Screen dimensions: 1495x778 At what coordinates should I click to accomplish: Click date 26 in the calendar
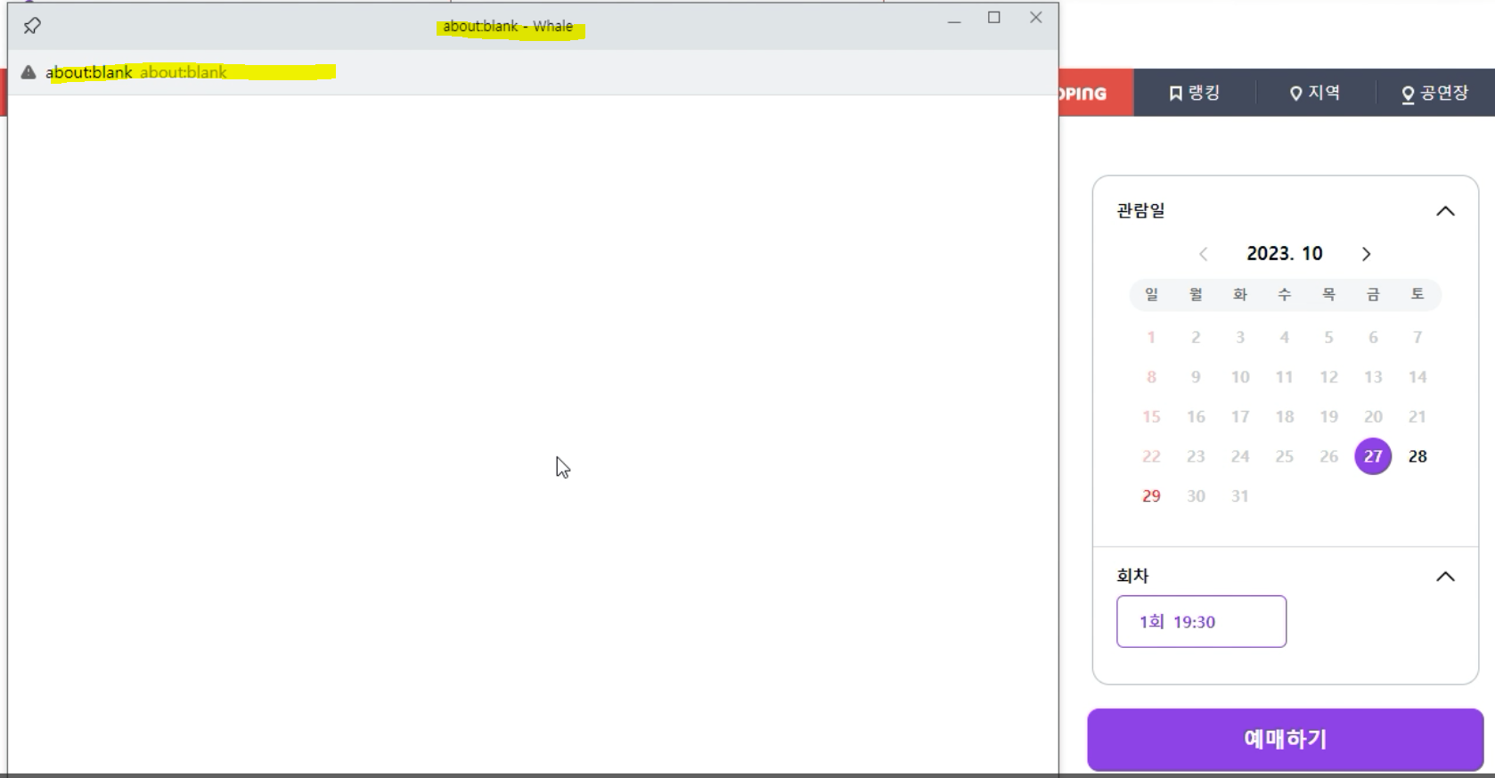[x=1328, y=456]
